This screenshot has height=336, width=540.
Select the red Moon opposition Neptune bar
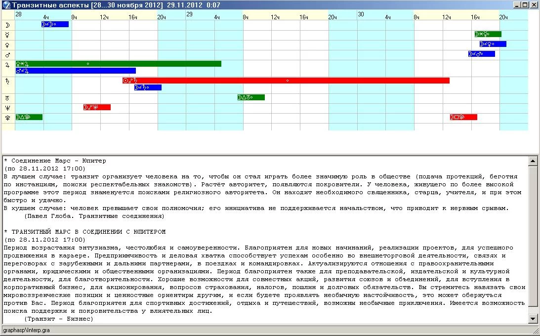coord(97,107)
